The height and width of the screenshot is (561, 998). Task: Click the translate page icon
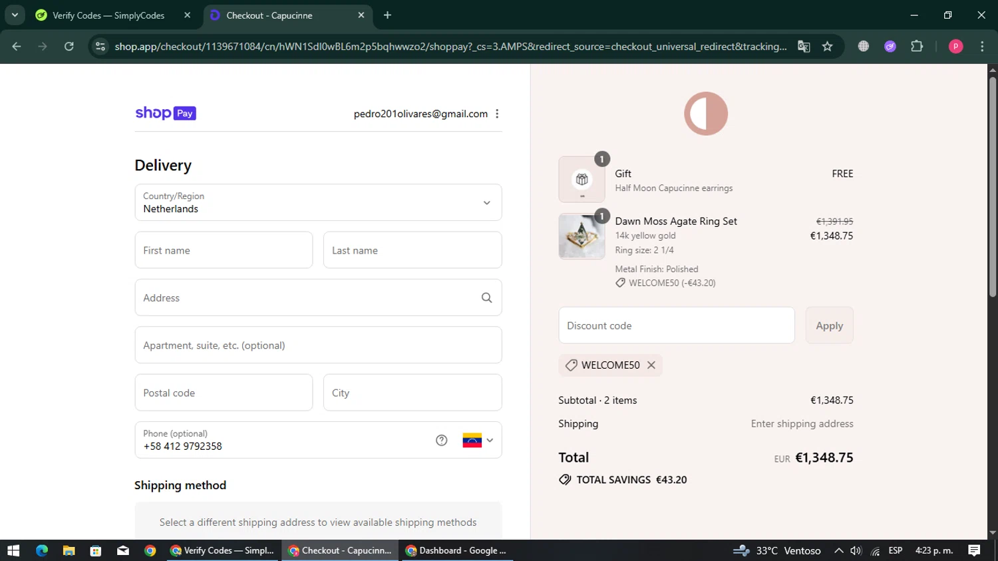click(x=804, y=47)
